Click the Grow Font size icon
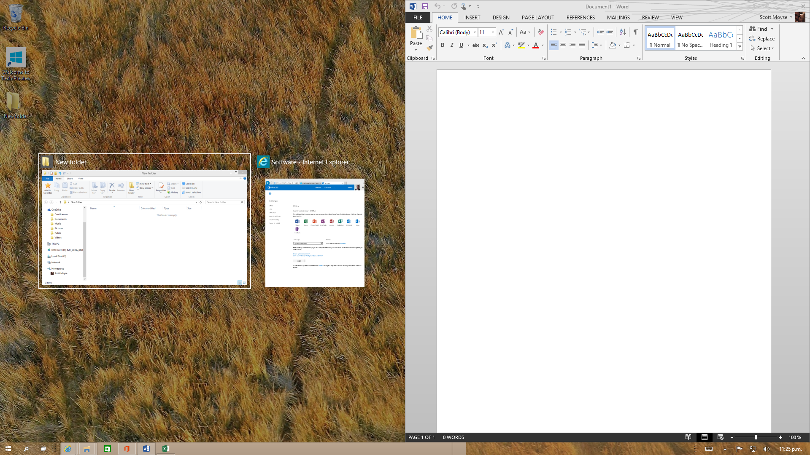Screen dimensions: 810x455 tap(501, 32)
